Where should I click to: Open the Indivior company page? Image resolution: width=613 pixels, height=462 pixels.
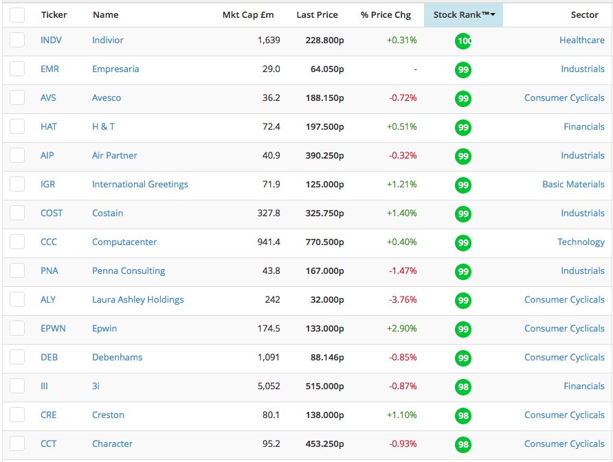(x=107, y=41)
